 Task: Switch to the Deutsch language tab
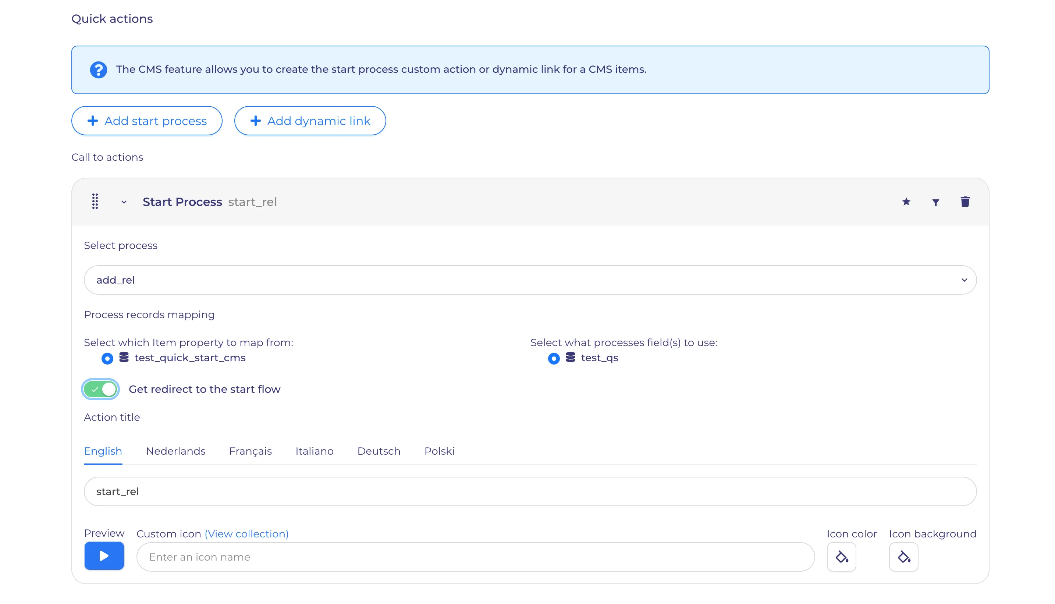(x=379, y=451)
